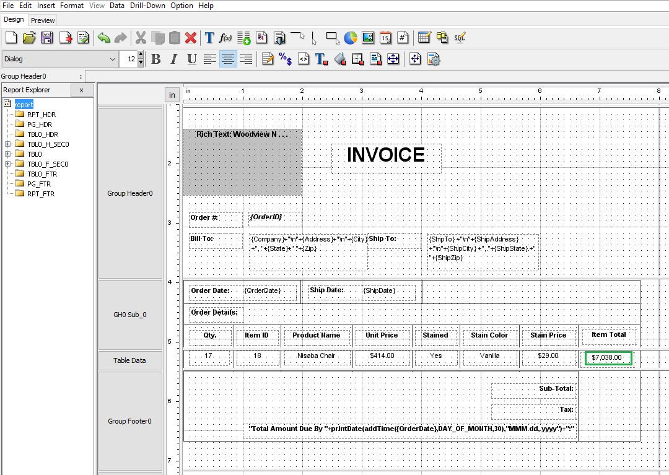
Task: Set background fill with the paint bucket
Action: pos(339,59)
